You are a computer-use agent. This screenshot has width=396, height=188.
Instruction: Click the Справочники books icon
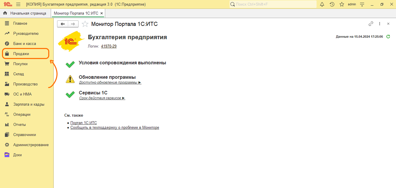click(7, 135)
